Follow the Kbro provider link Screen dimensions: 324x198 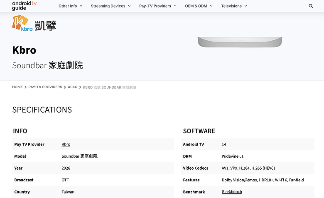point(66,144)
